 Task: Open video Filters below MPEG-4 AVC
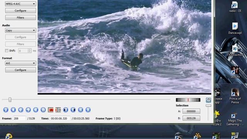[20, 17]
